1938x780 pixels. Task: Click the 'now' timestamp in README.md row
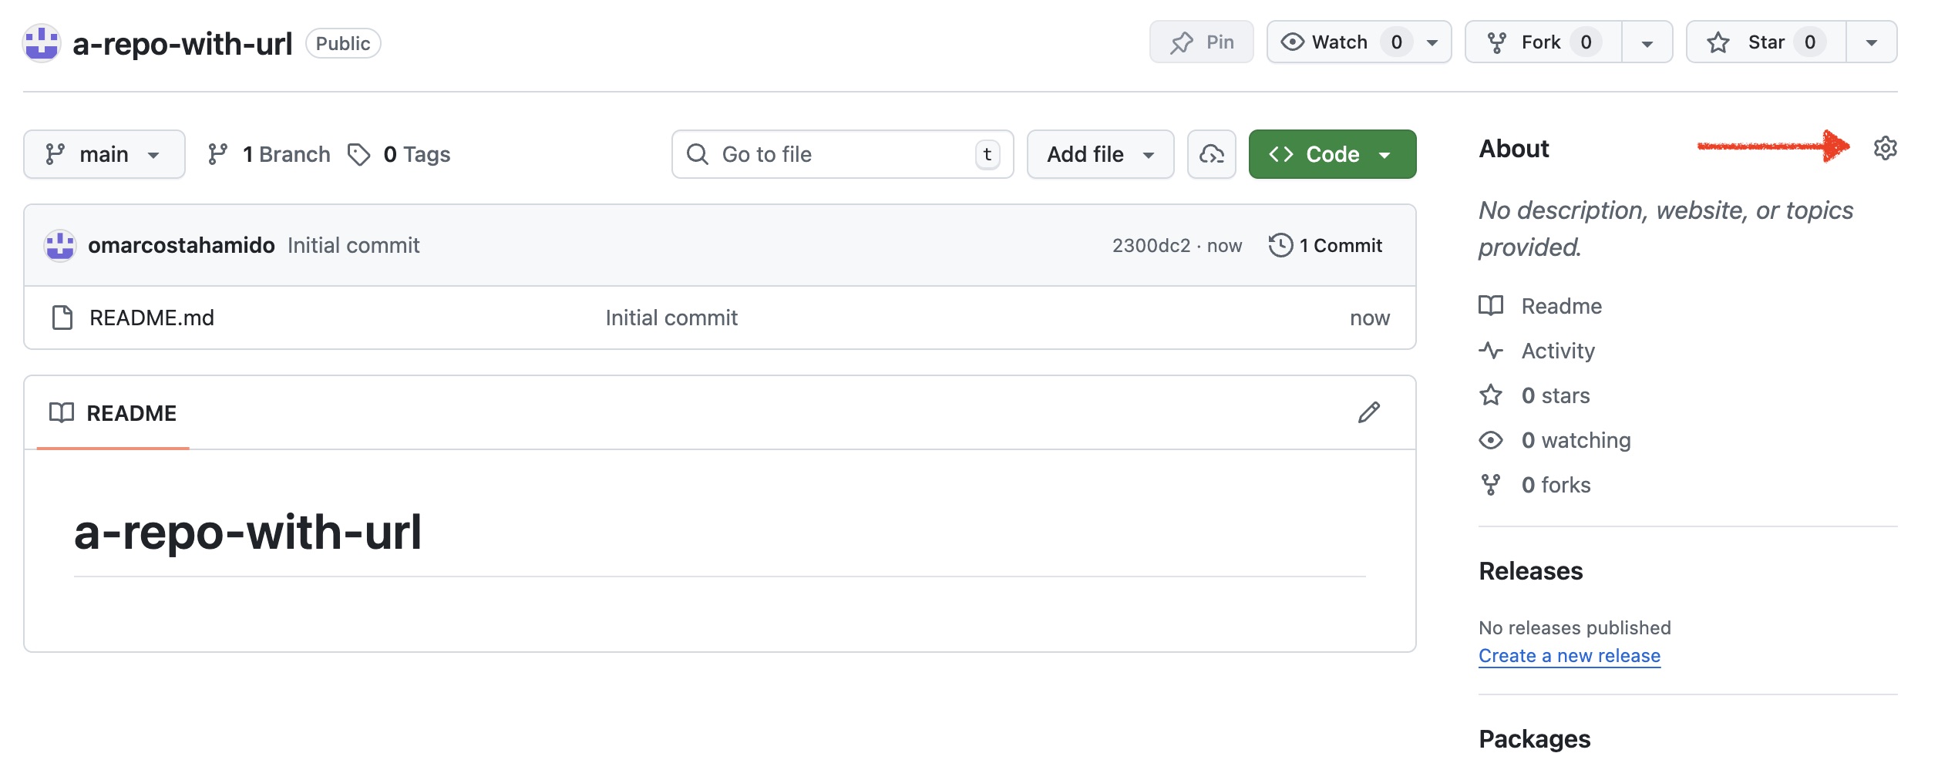click(x=1369, y=318)
